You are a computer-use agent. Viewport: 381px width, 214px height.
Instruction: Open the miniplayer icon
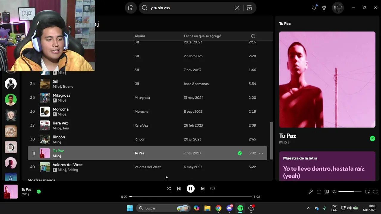click(x=368, y=192)
